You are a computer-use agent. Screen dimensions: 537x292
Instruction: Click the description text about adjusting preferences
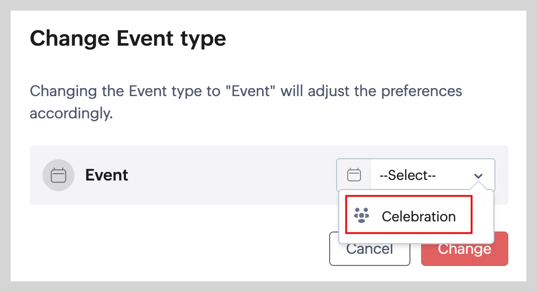[x=246, y=91]
